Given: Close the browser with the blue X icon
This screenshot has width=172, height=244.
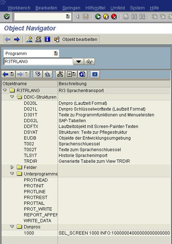Looking at the screenshot, I should tap(95, 74).
